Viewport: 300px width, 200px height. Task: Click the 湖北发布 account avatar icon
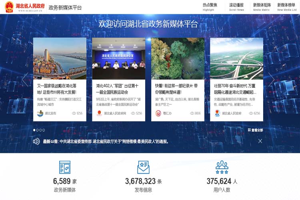40,113
